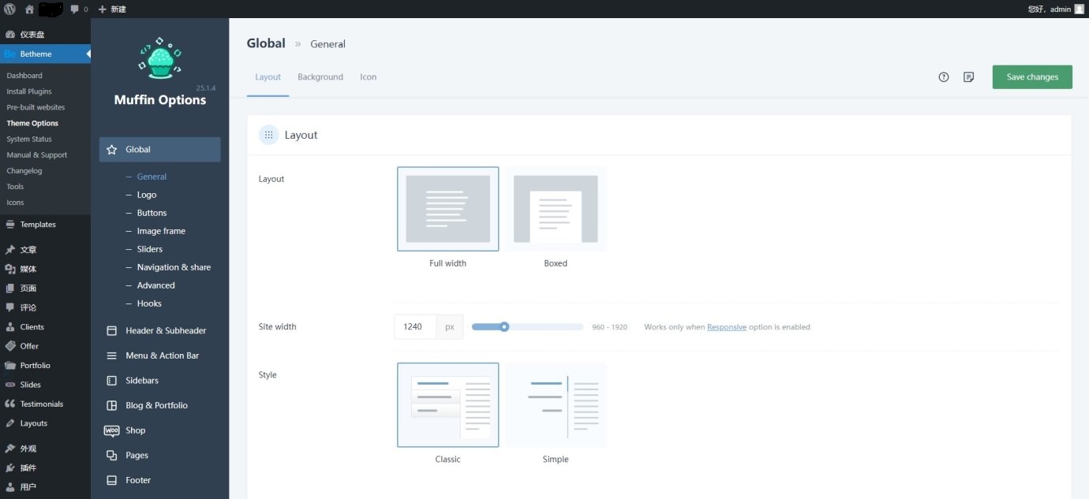The image size is (1089, 499).
Task: Open the 仪表盘 dashboard menu
Action: pos(45,35)
